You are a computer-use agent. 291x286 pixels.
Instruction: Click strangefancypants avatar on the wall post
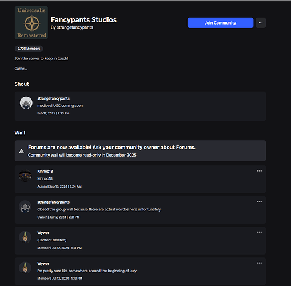25,206
